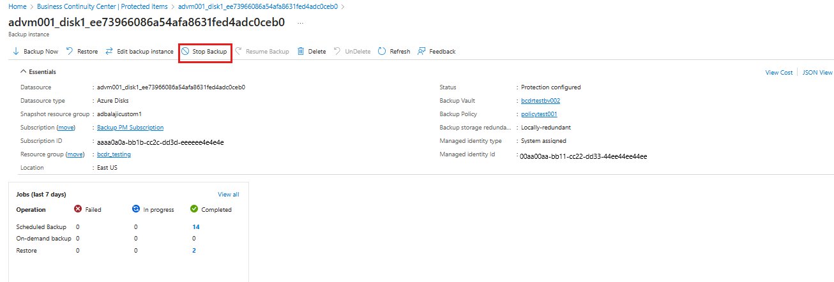
Task: Open the JSON View link
Action: coord(817,73)
